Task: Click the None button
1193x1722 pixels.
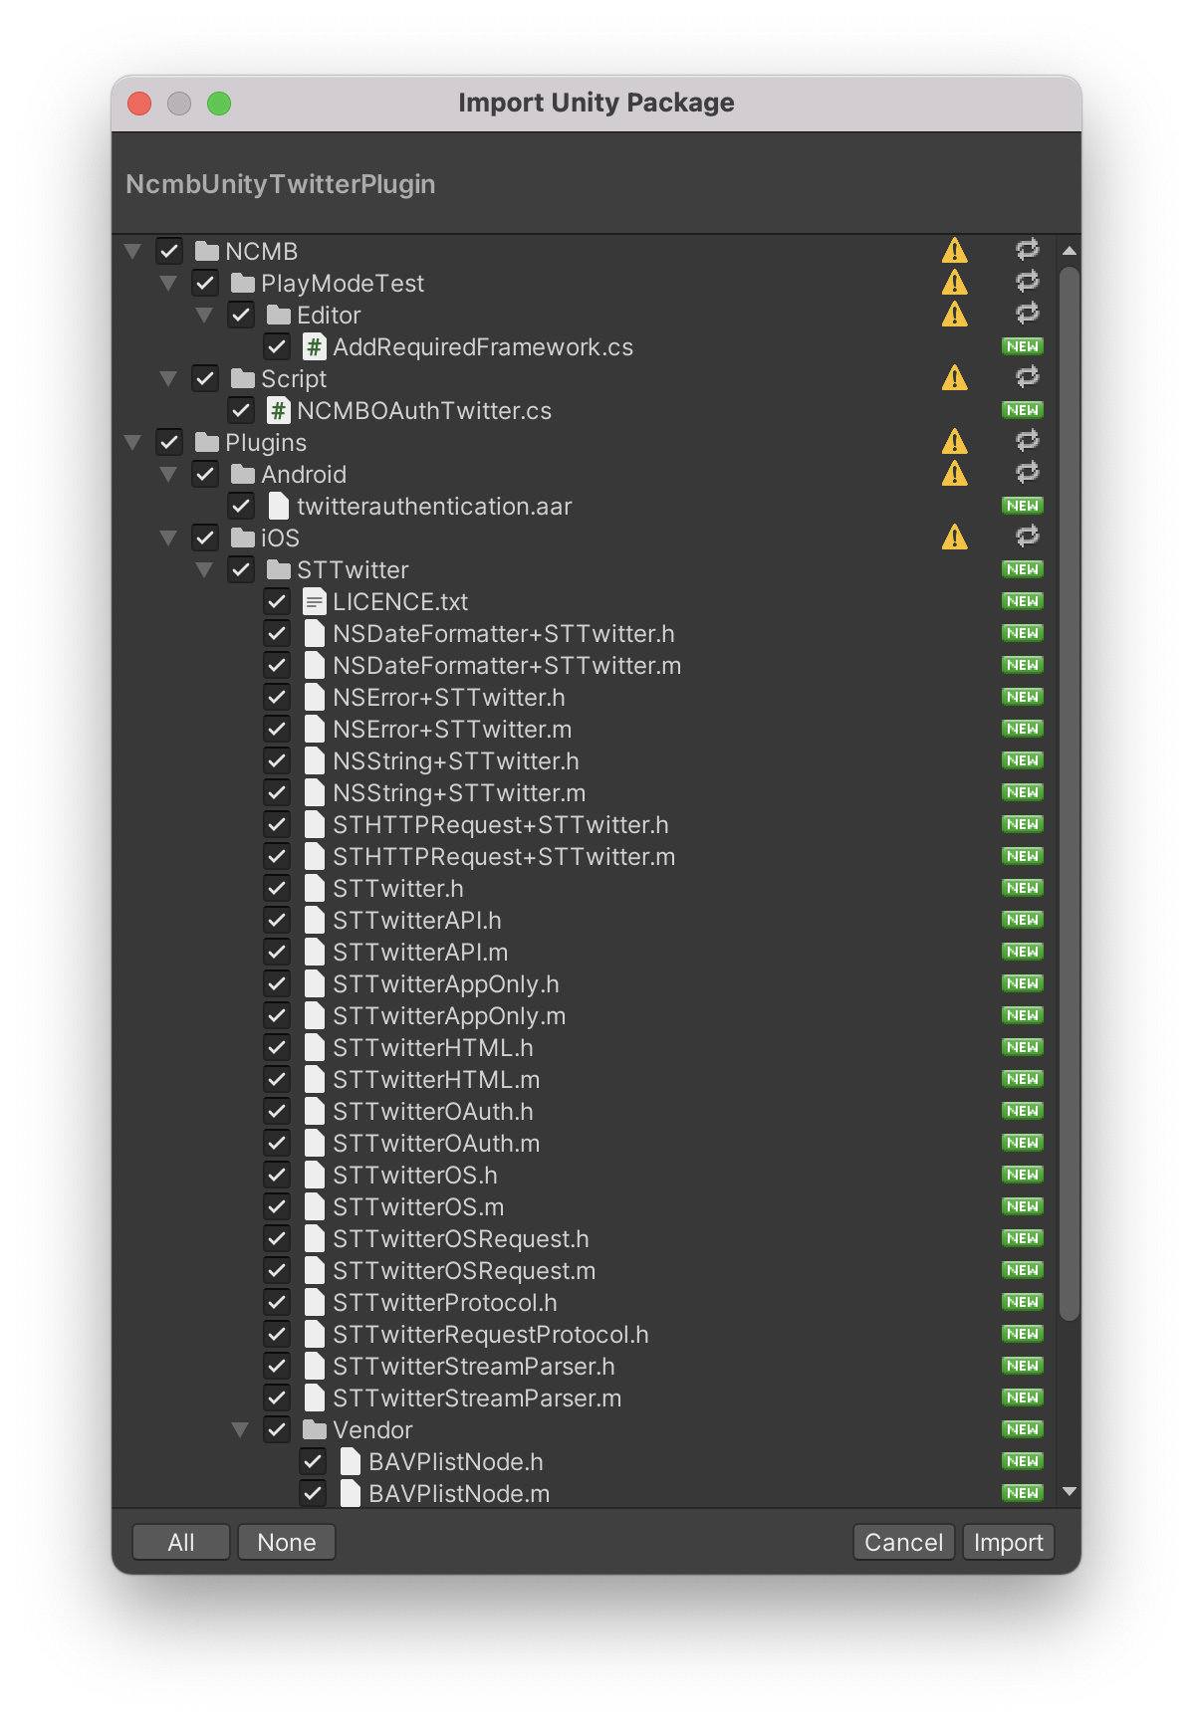Action: 287,1542
